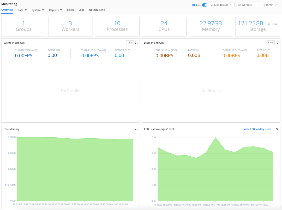Open the Notifications page
The width and height of the screenshot is (282, 210).
point(97,10)
